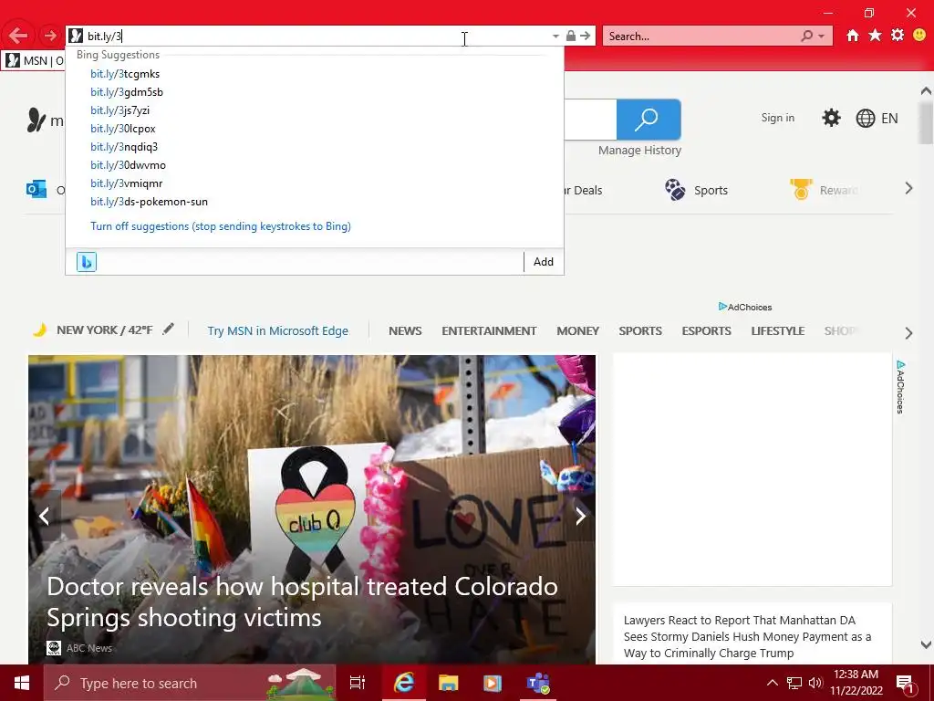
Task: Open the SPORTS category
Action: [x=640, y=330]
